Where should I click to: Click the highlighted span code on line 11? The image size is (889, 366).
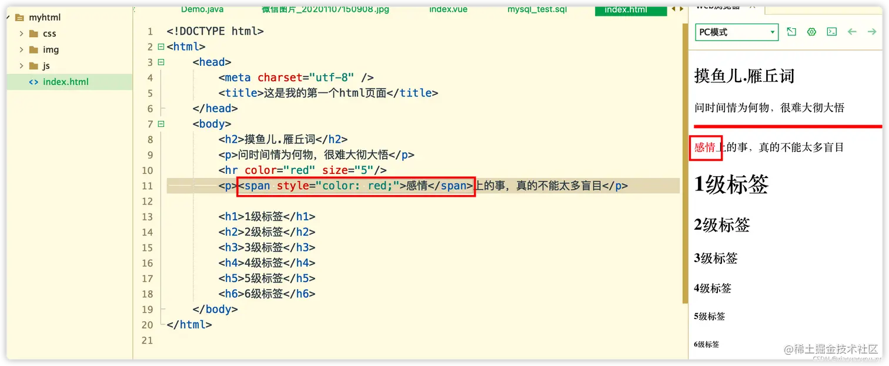pyautogui.click(x=355, y=185)
